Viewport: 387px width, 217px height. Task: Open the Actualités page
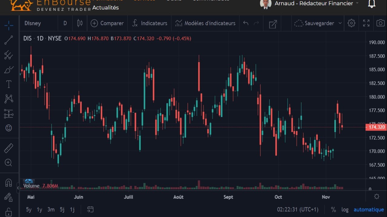pyautogui.click(x=106, y=8)
